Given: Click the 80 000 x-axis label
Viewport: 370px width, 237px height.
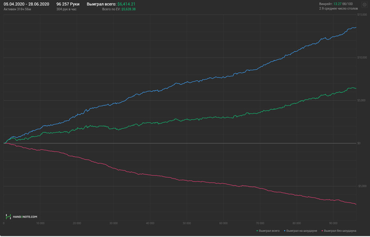Looking at the screenshot, I should point(297,223).
